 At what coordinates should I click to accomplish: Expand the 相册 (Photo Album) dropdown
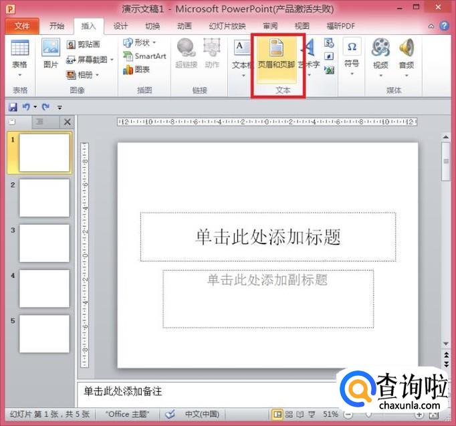[97, 75]
